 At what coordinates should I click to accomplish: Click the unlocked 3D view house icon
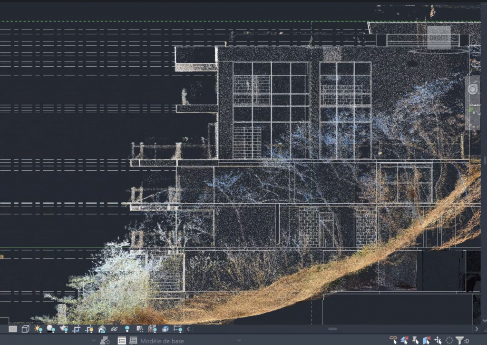pos(102,329)
